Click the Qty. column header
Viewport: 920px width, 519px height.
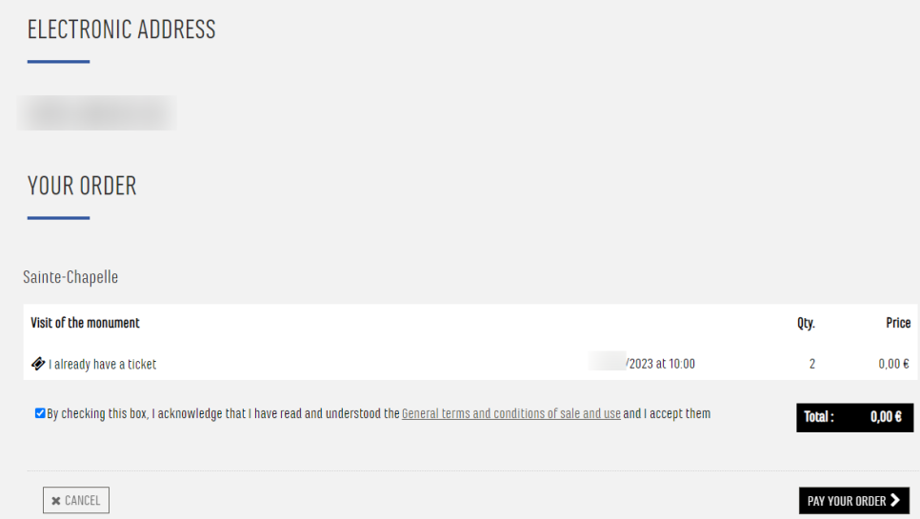(806, 323)
